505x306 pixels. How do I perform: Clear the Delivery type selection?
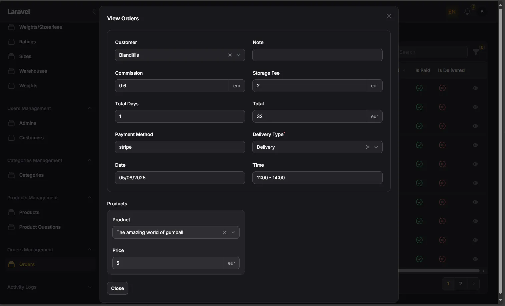(368, 147)
